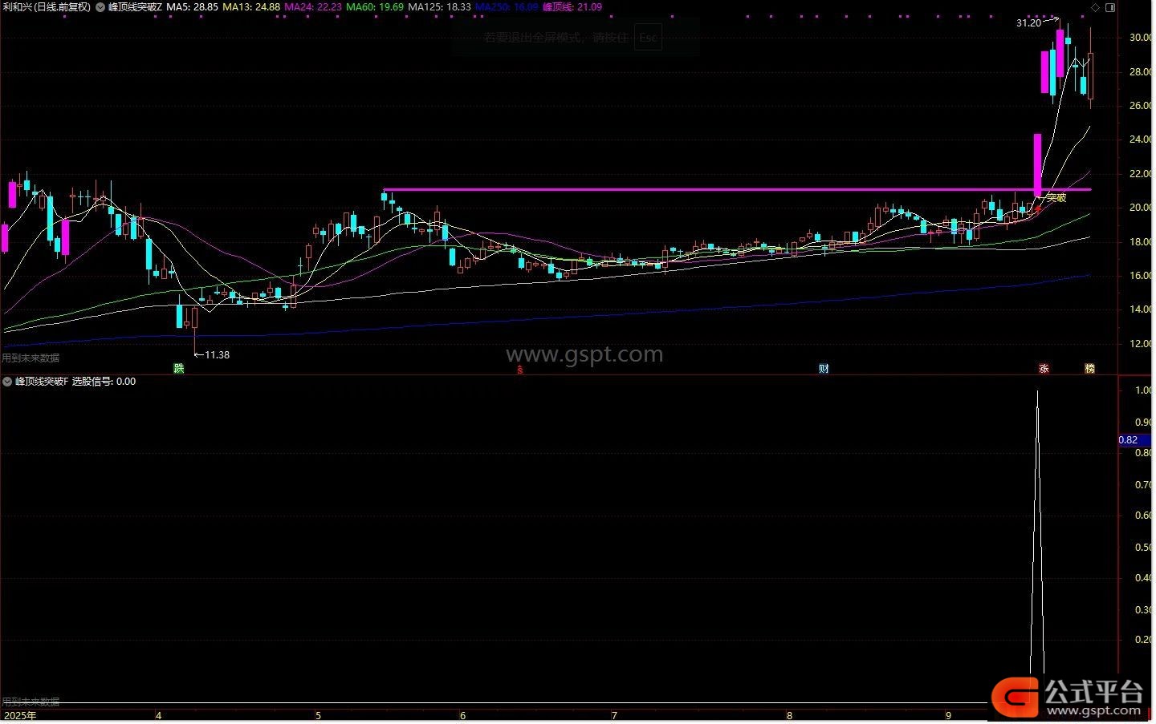Click the 31.20 high price annotation

pos(1028,23)
